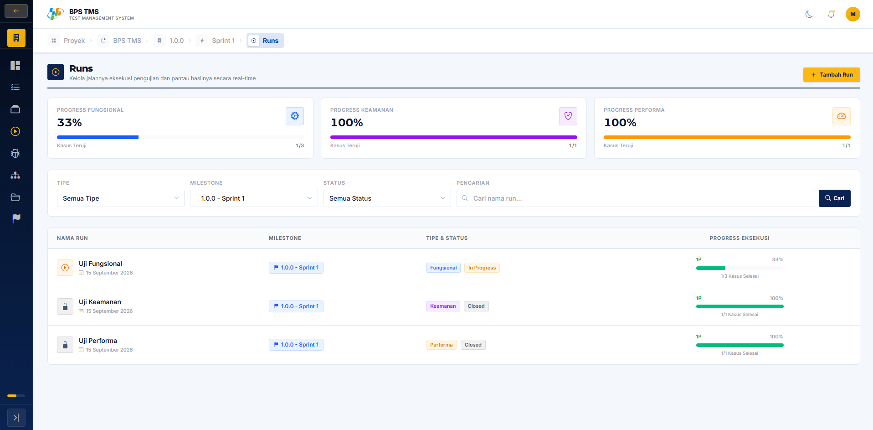The width and height of the screenshot is (873, 430).
Task: Click the shield icon in Progress Keamanan card
Action: (568, 116)
